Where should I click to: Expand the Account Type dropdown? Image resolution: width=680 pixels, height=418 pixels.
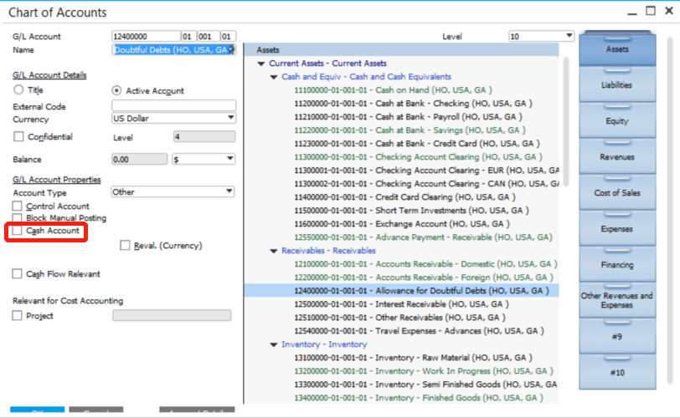pos(229,191)
